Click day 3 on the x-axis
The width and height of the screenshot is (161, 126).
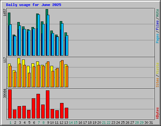click(x=20, y=123)
